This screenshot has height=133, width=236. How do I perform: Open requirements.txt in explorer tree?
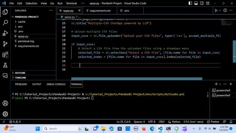click(34, 46)
